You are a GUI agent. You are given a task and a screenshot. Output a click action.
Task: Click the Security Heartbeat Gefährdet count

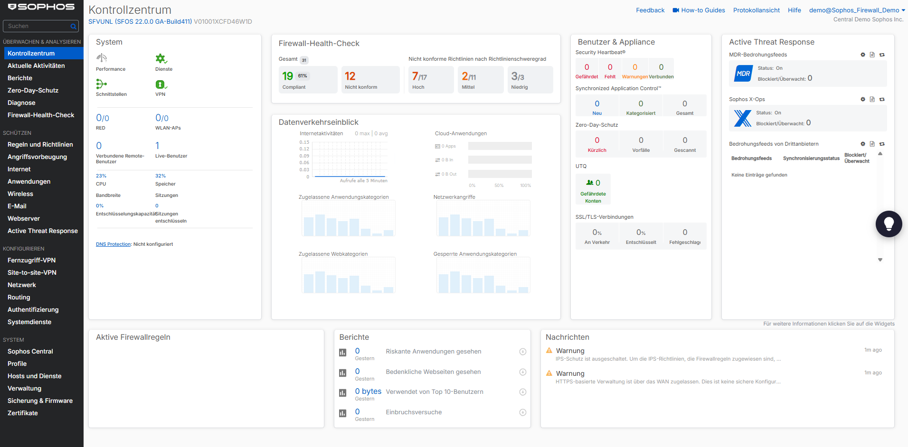pos(586,67)
